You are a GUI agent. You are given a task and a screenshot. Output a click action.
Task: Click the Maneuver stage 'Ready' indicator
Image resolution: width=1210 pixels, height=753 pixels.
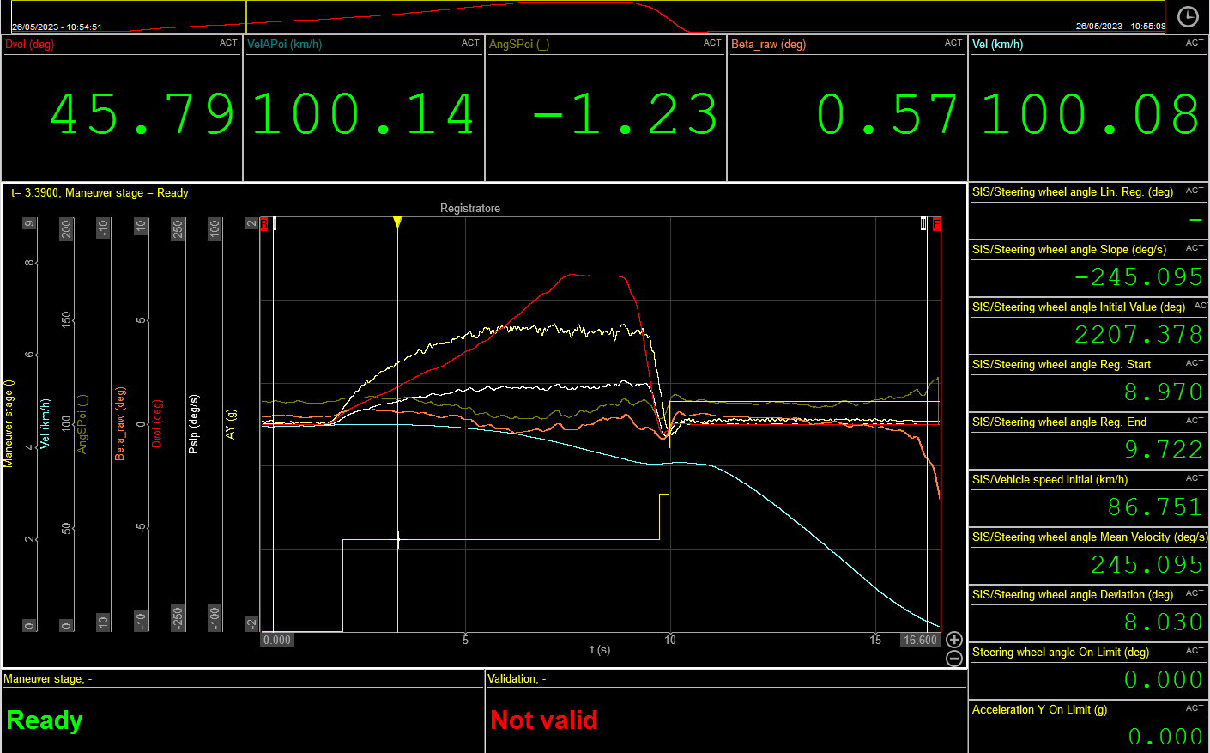coord(45,720)
